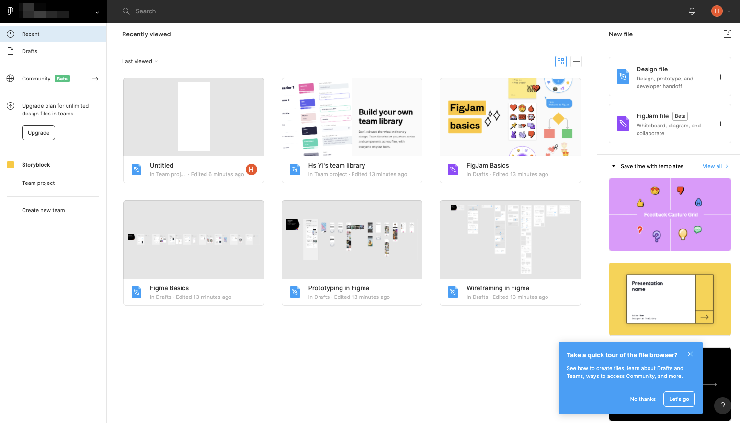Click the Untitled design file icon
This screenshot has height=423, width=740.
pos(137,170)
